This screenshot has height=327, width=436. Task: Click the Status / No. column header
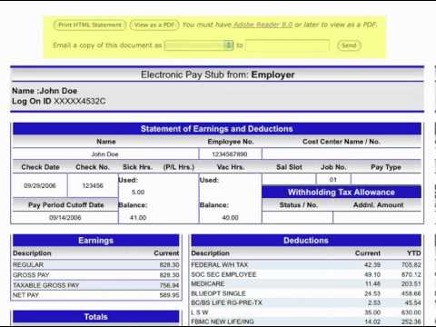(x=299, y=205)
